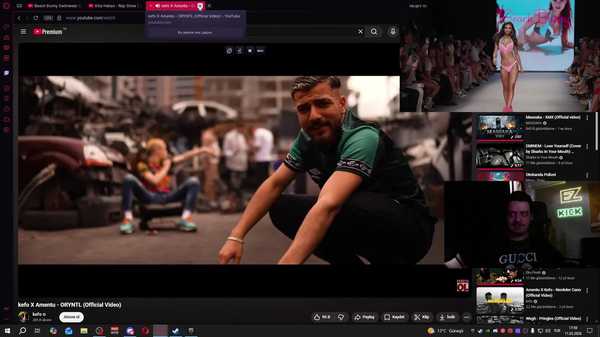Download the video with İndir

tap(447, 317)
